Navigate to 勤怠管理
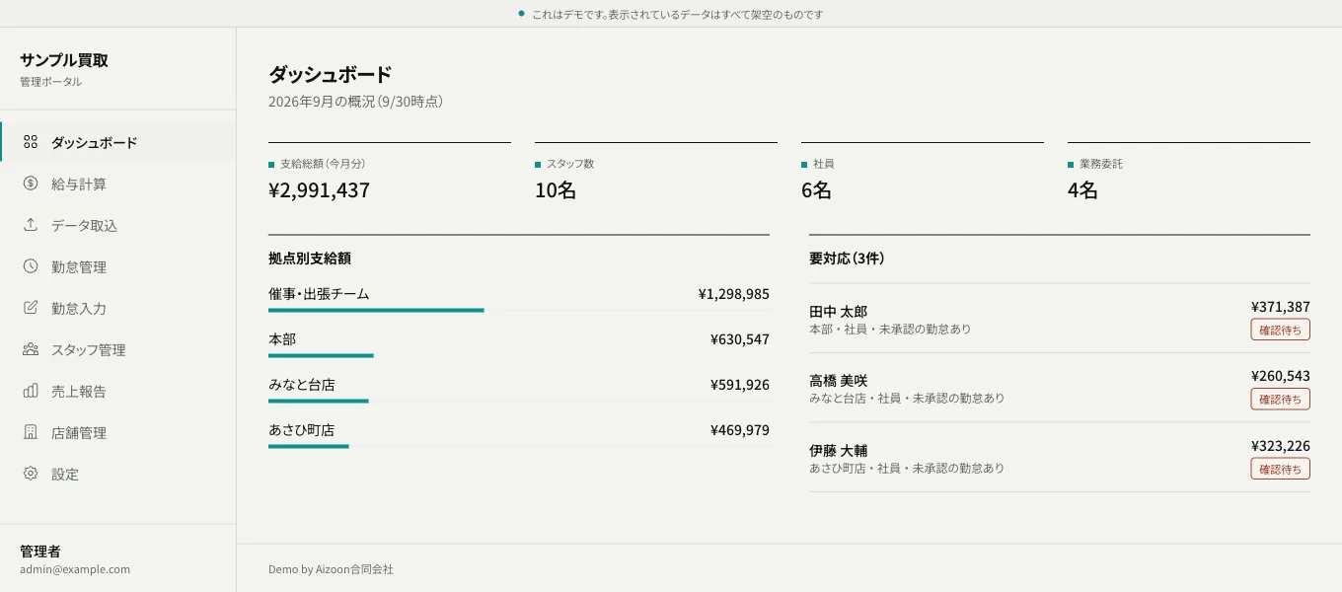This screenshot has width=1342, height=592. (118, 266)
